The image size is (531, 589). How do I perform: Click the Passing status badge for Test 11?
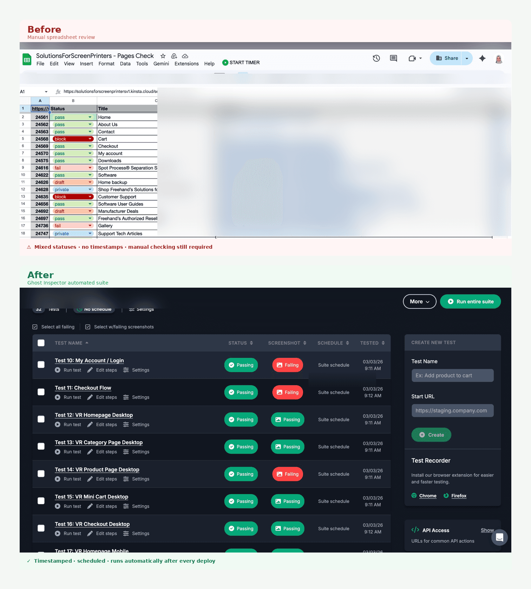[x=241, y=393]
